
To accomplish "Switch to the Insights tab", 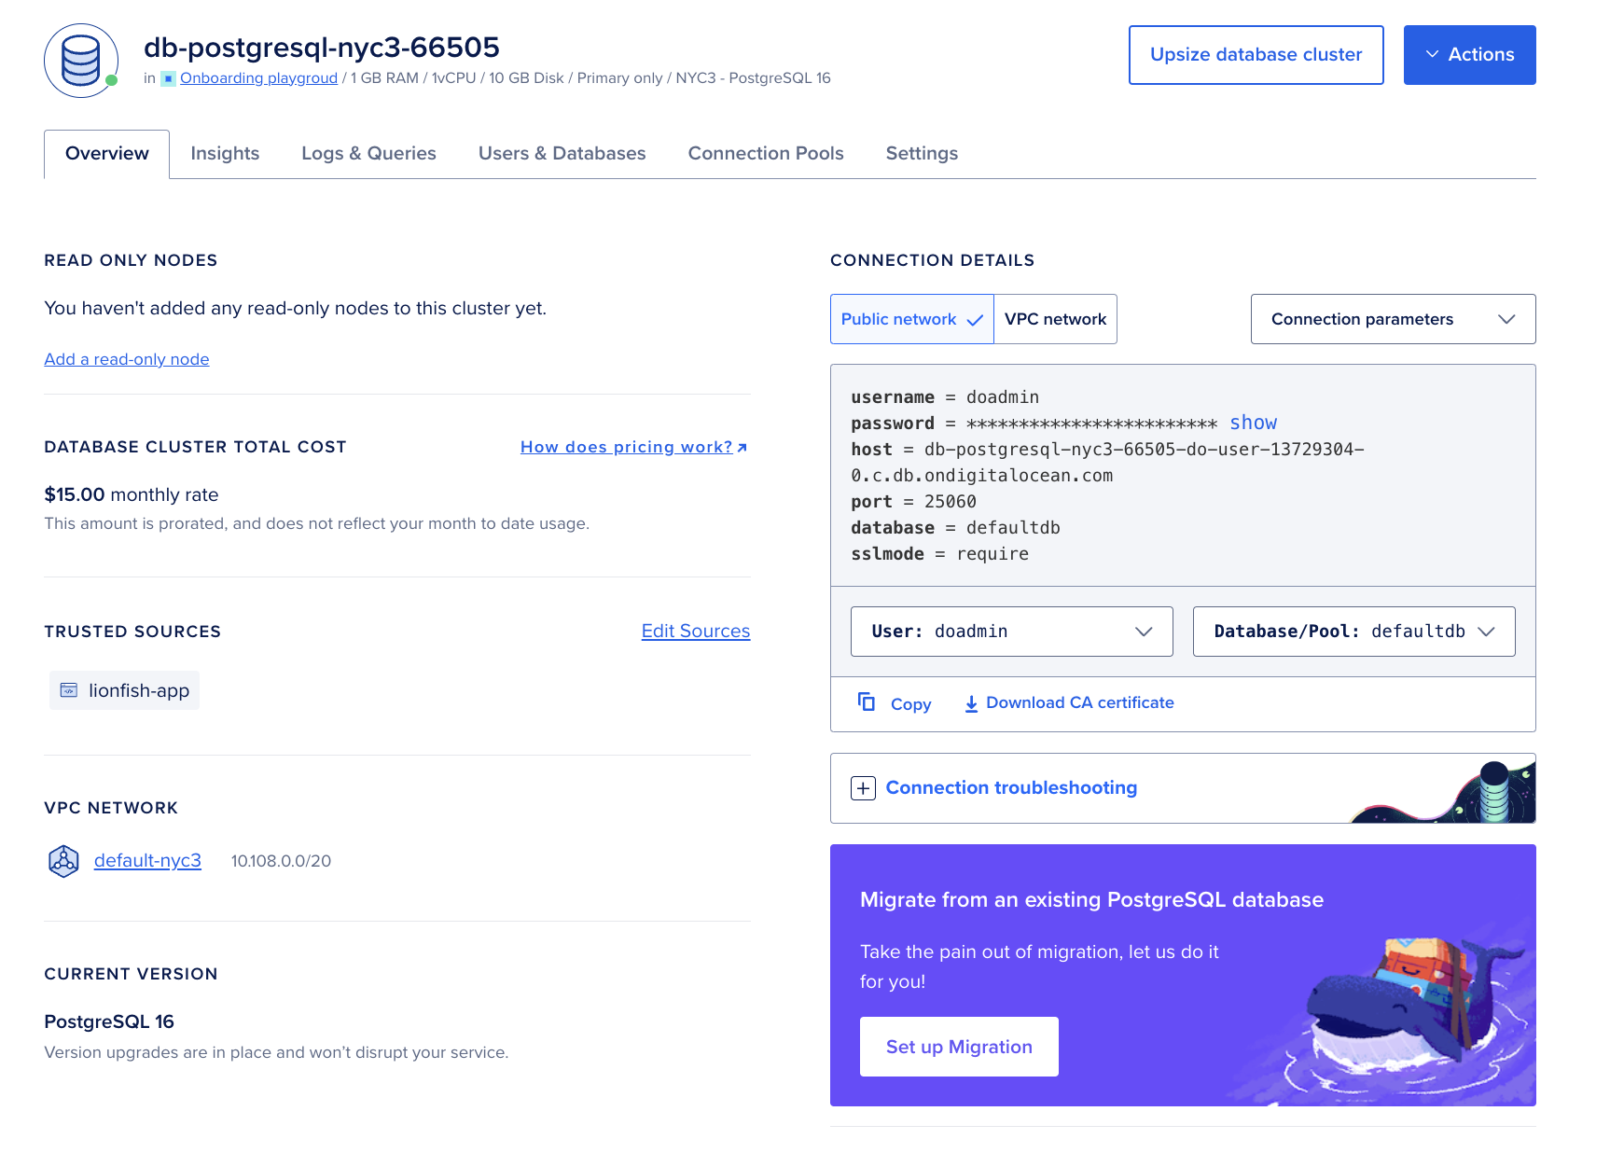I will click(225, 153).
